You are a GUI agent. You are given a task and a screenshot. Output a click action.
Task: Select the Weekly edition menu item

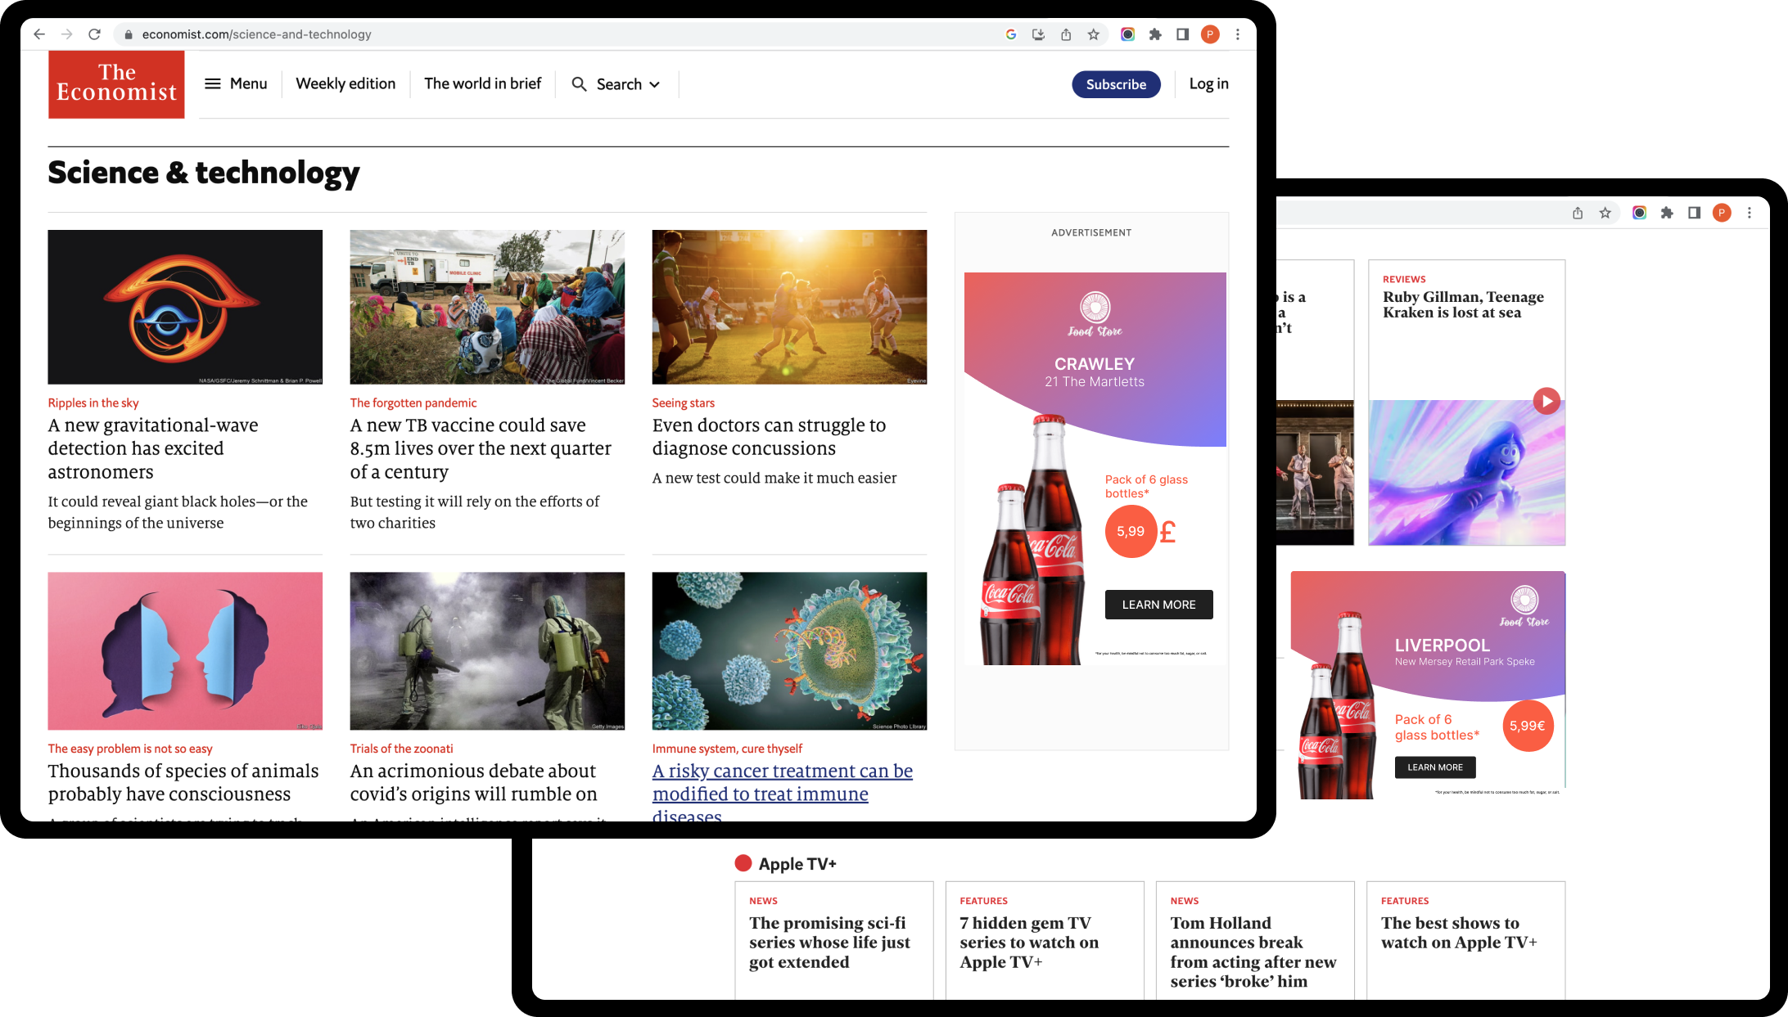point(345,83)
